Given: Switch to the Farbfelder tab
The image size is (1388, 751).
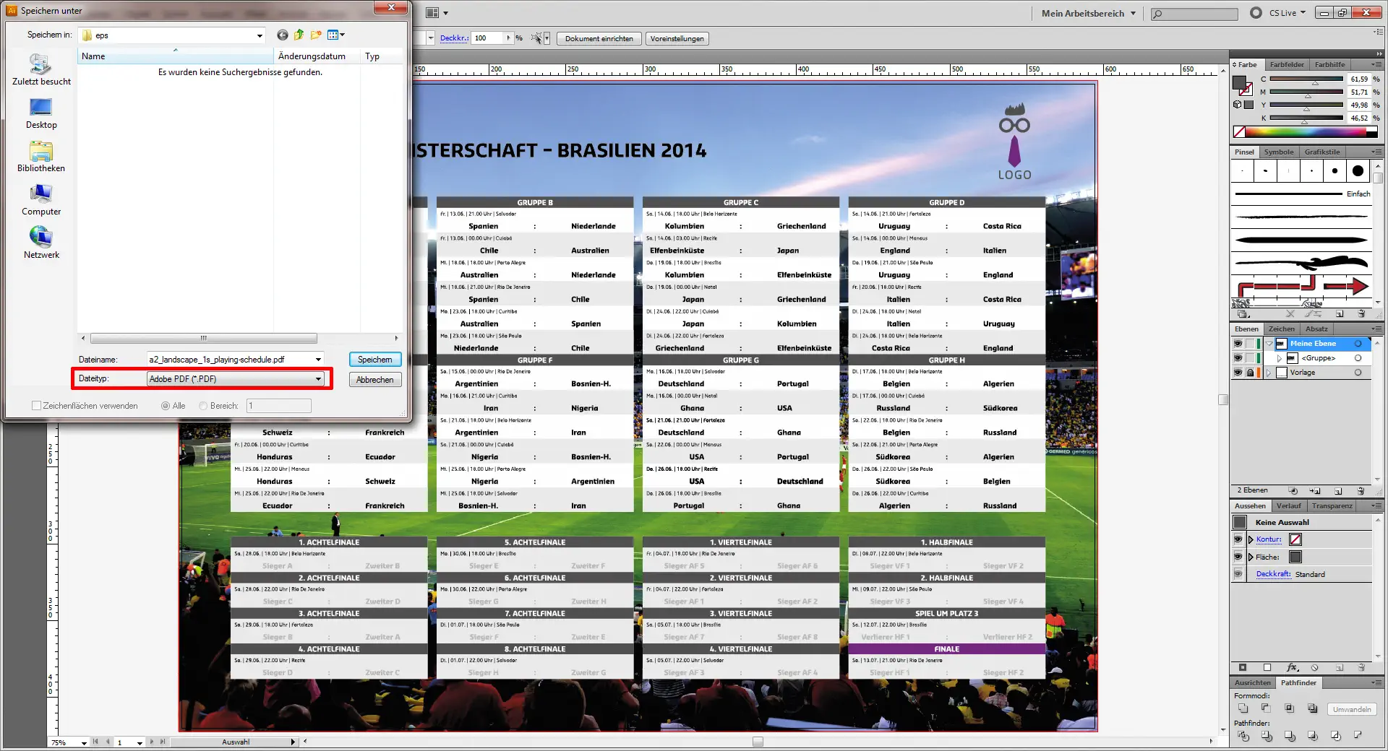Looking at the screenshot, I should [1287, 64].
